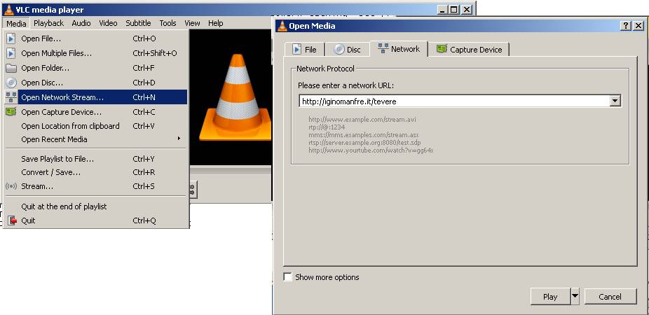Screen dimensions: 649x315
Task: Click the Help question mark in Open Media
Action: [x=627, y=26]
